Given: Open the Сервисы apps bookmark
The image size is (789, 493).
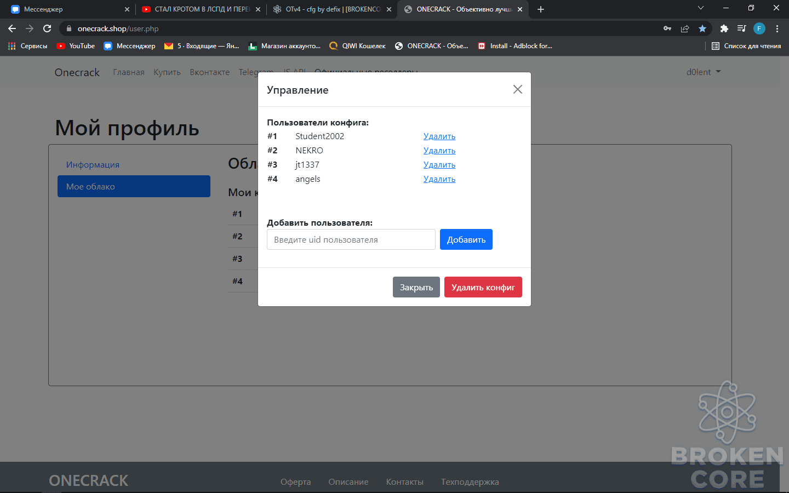Looking at the screenshot, I should 28,46.
